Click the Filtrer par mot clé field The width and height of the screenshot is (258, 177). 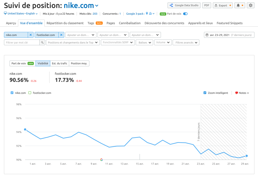click(x=22, y=42)
